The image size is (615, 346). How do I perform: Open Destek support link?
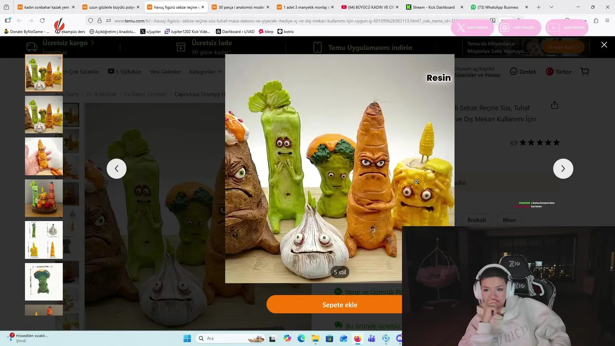point(523,72)
